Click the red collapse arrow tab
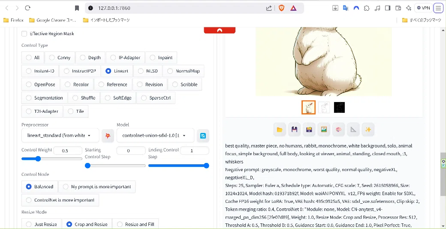The width and height of the screenshot is (446, 229). 220,30
